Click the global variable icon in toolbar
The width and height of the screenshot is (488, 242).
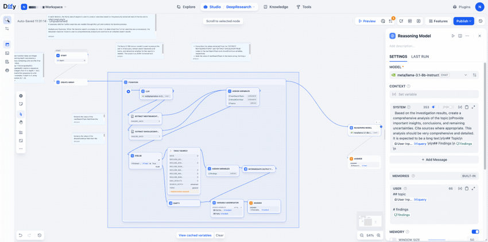(x=419, y=21)
